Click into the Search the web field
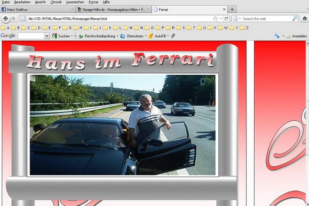The image size is (309, 206). click(265, 19)
